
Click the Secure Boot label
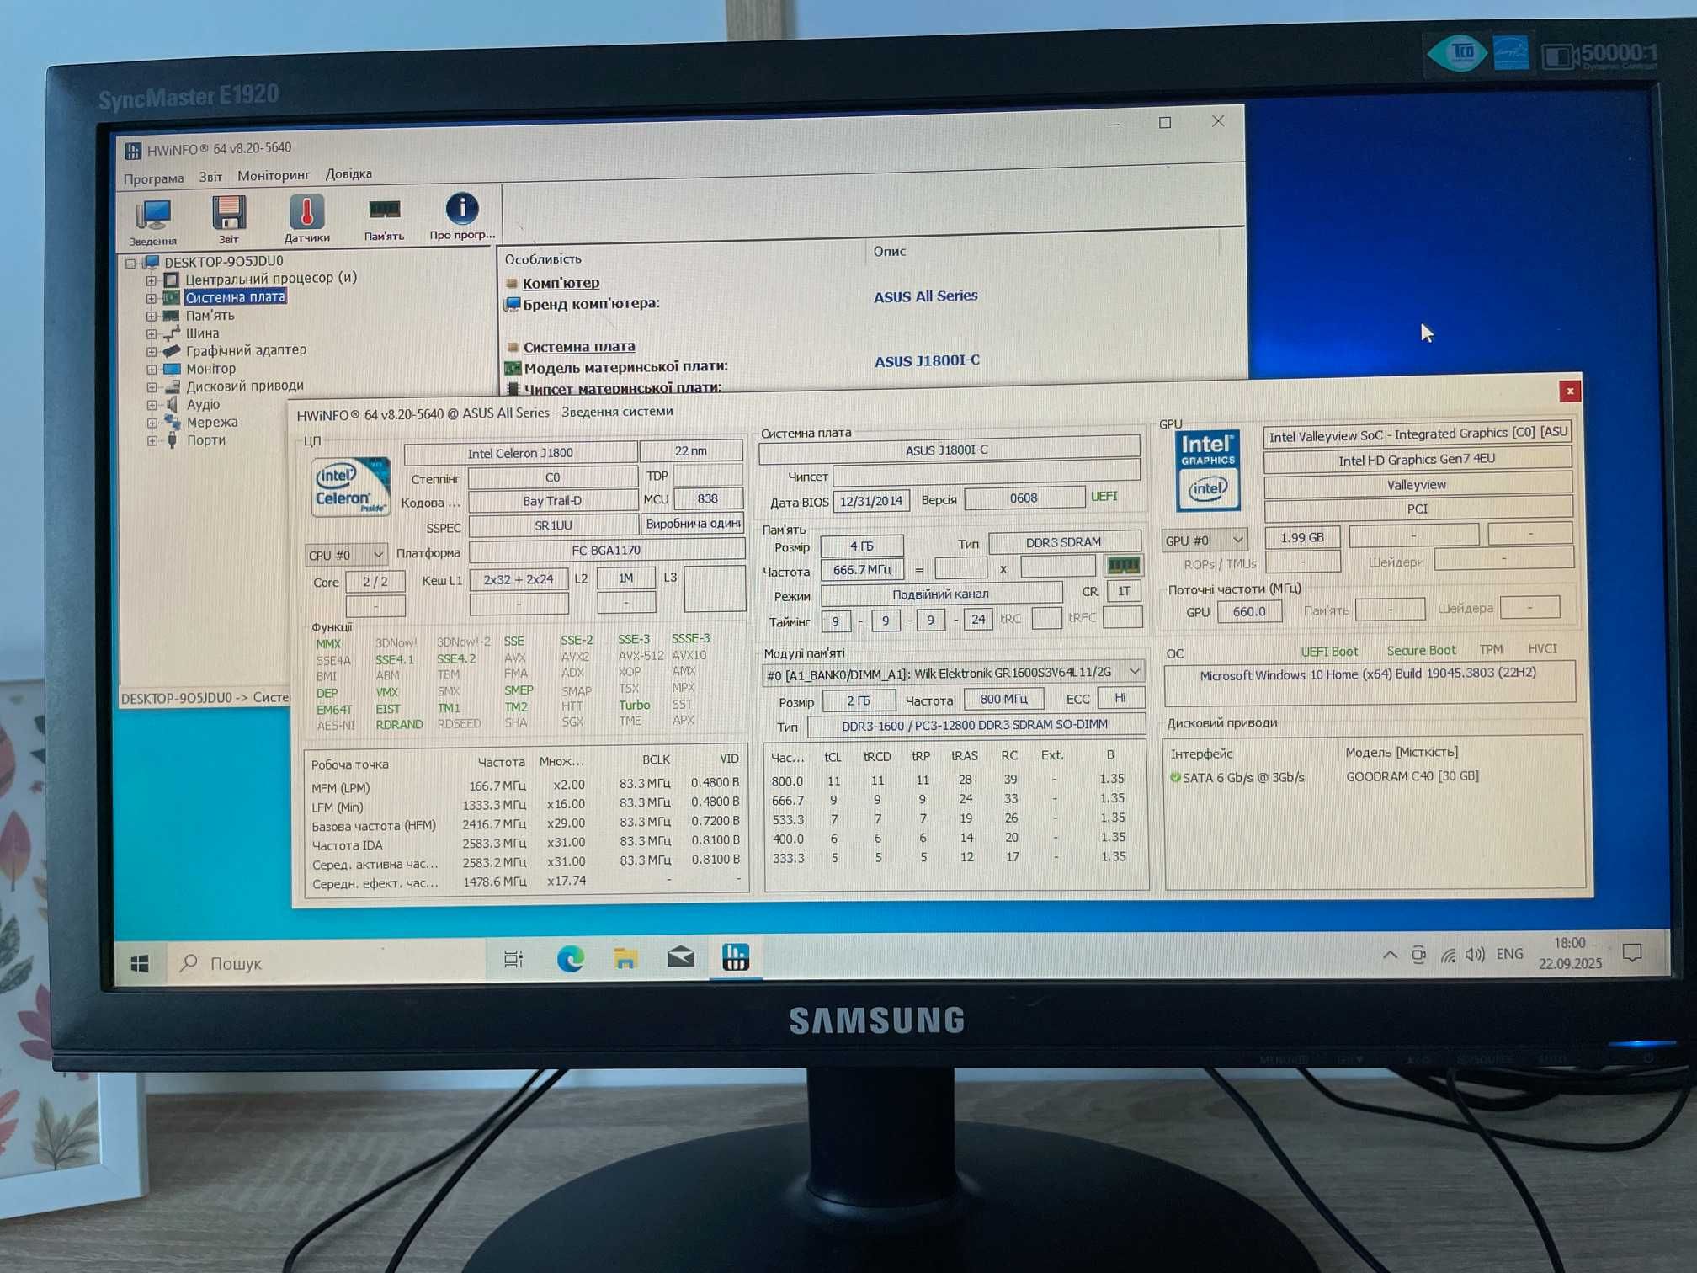(x=1421, y=651)
